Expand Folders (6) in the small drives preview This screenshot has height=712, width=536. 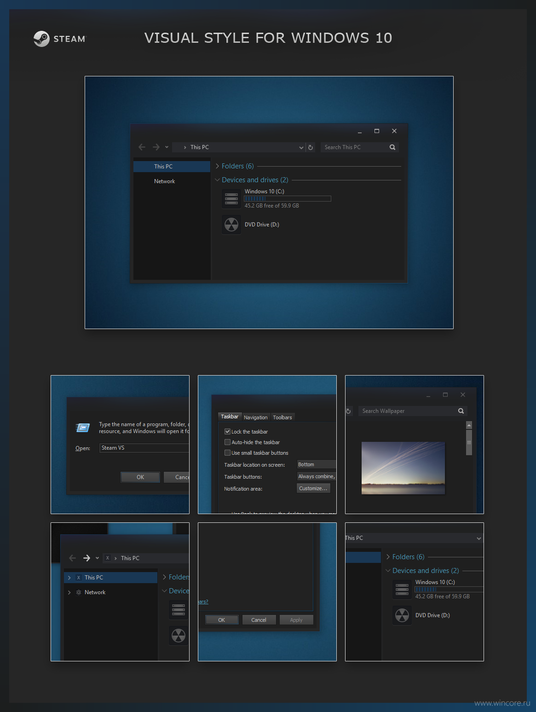pyautogui.click(x=388, y=557)
